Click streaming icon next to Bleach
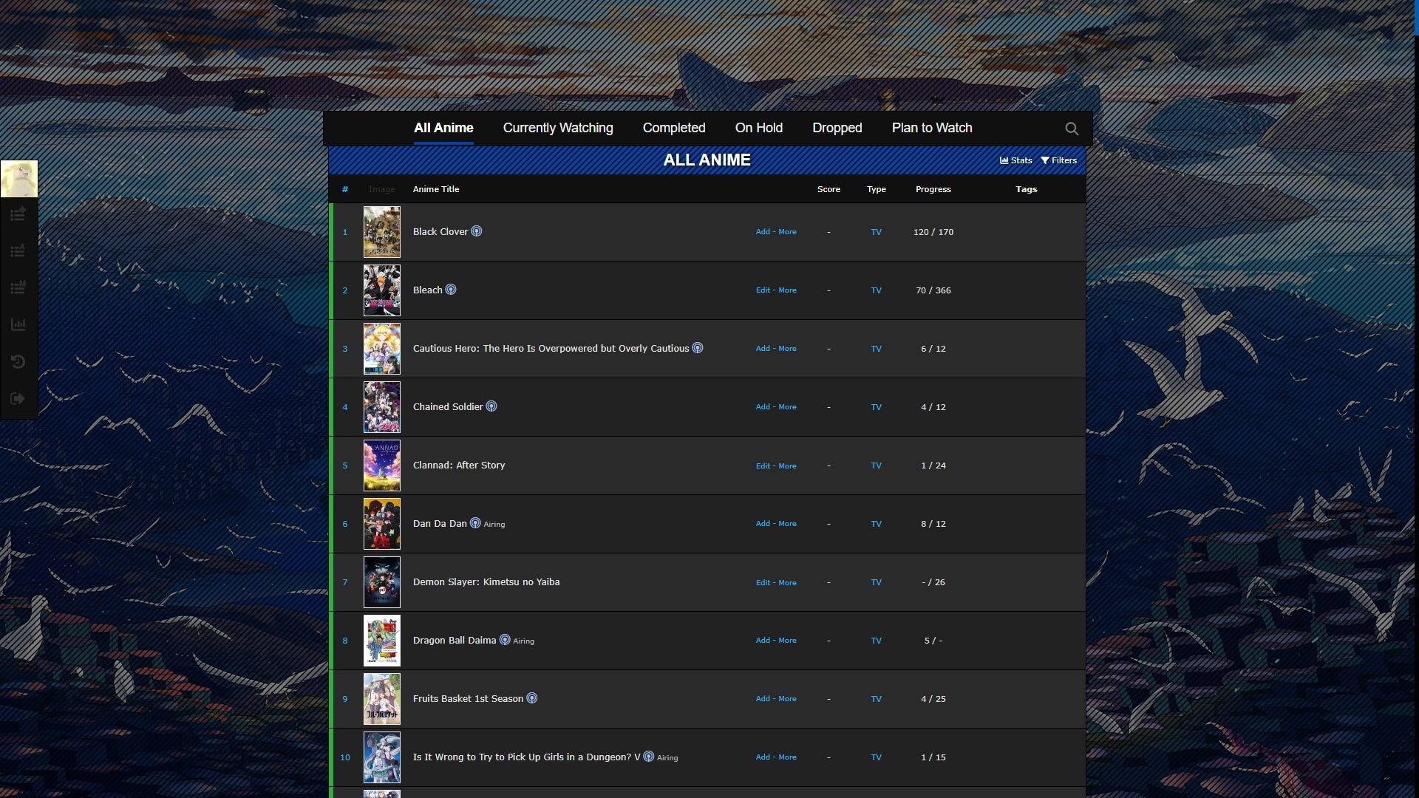 click(x=451, y=290)
